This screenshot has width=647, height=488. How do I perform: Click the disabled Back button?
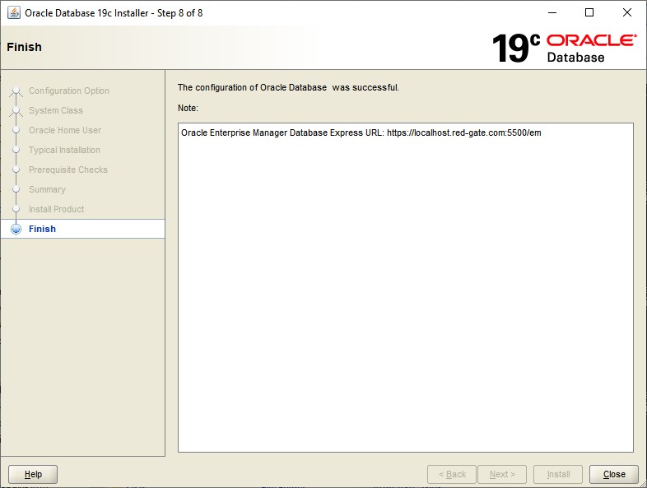(452, 474)
